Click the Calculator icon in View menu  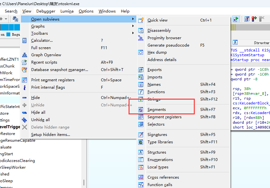(25, 40)
